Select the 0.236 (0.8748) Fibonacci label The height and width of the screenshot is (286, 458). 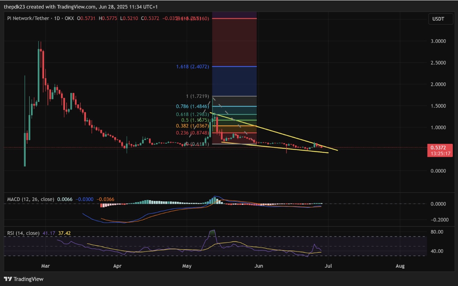click(x=193, y=133)
